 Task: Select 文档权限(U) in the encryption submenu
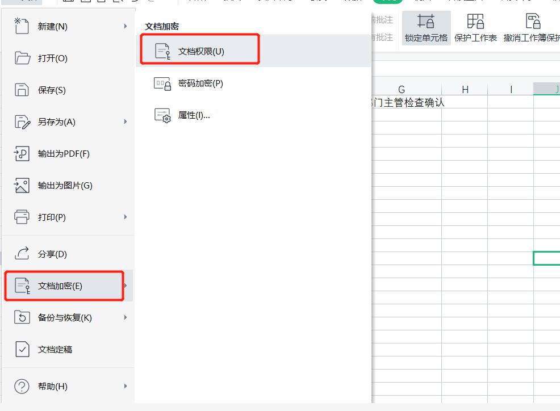[x=198, y=50]
